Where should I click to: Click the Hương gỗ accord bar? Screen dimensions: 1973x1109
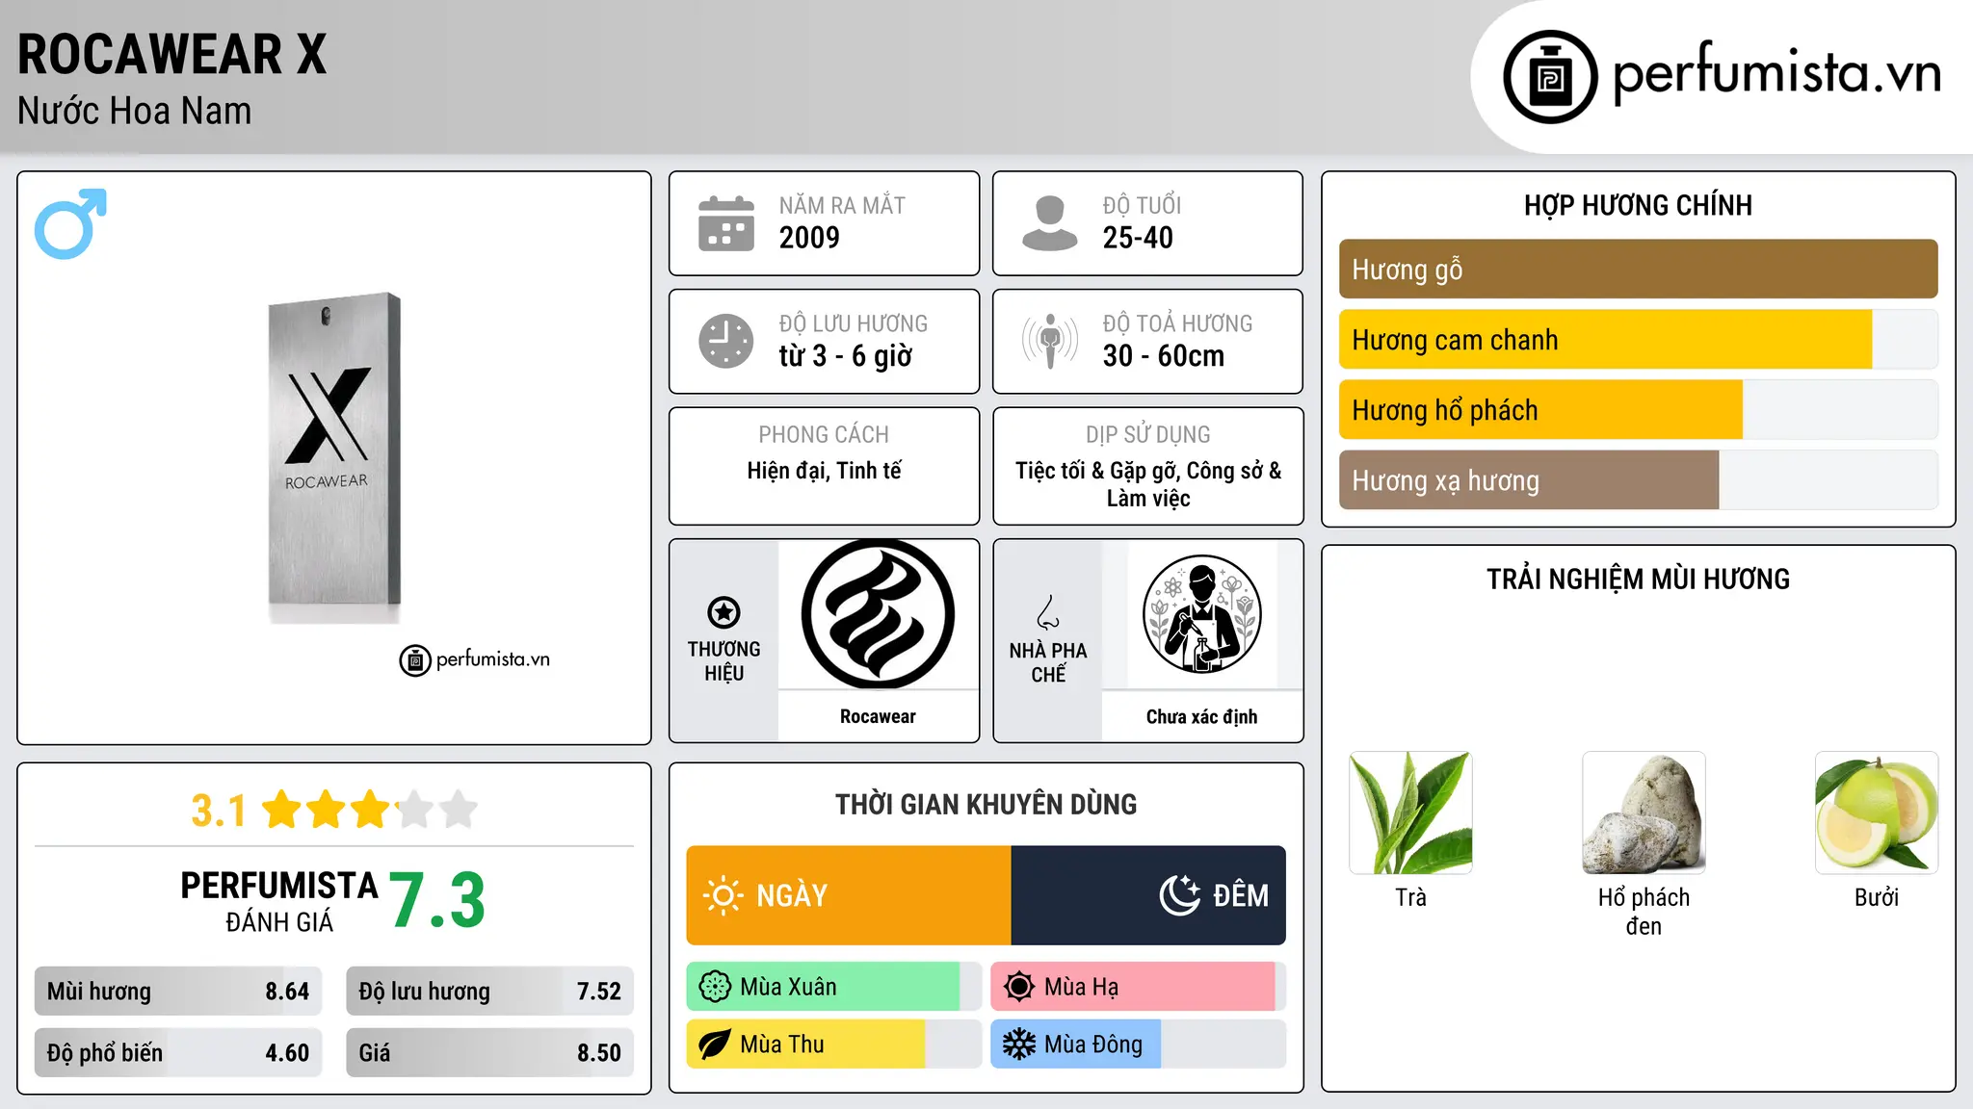(x=1638, y=270)
